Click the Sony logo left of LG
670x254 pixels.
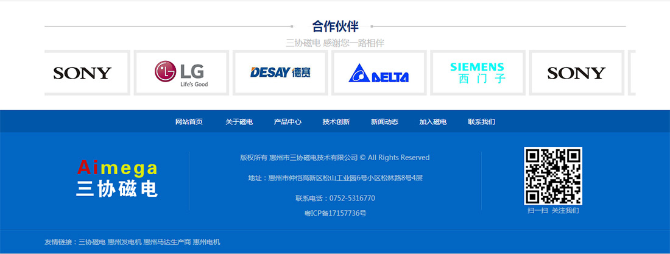pos(83,73)
